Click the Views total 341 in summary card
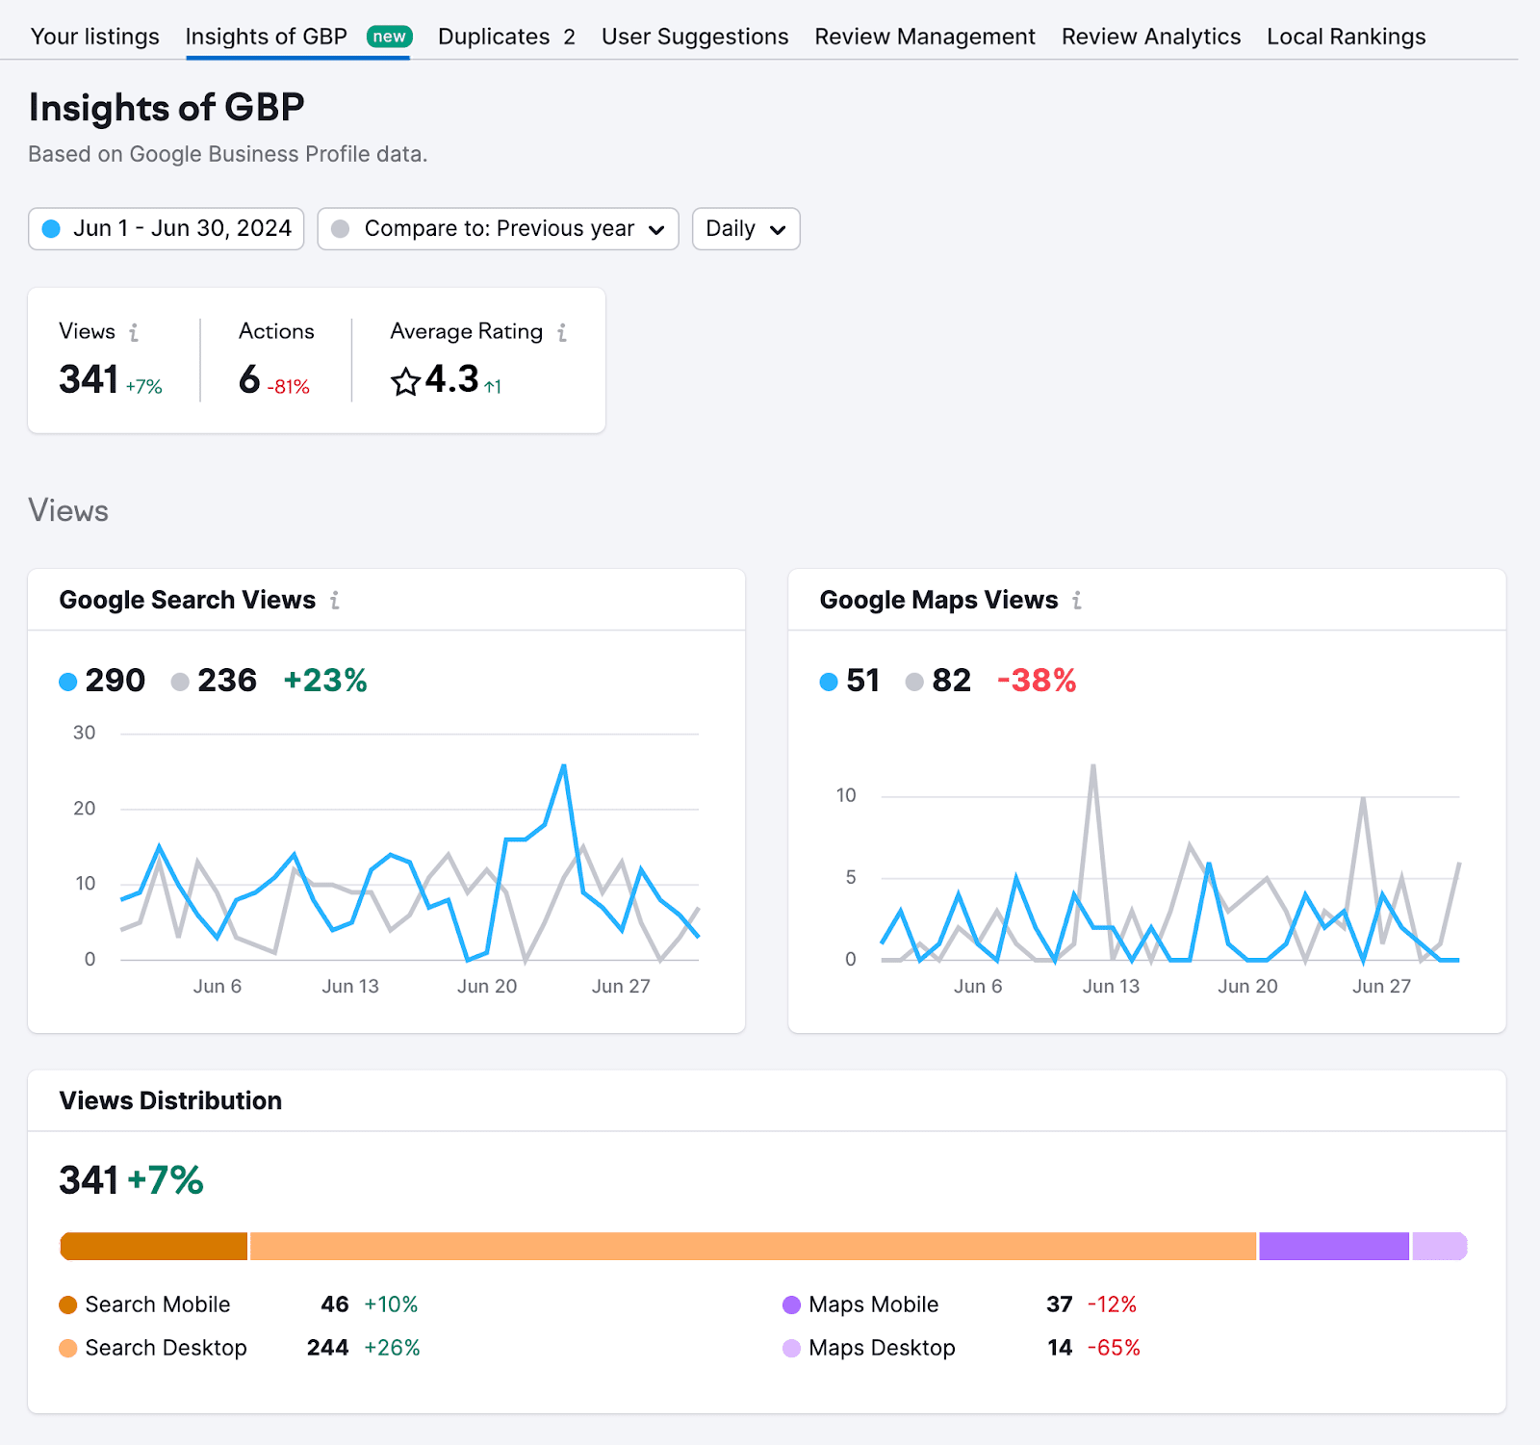 click(x=89, y=379)
